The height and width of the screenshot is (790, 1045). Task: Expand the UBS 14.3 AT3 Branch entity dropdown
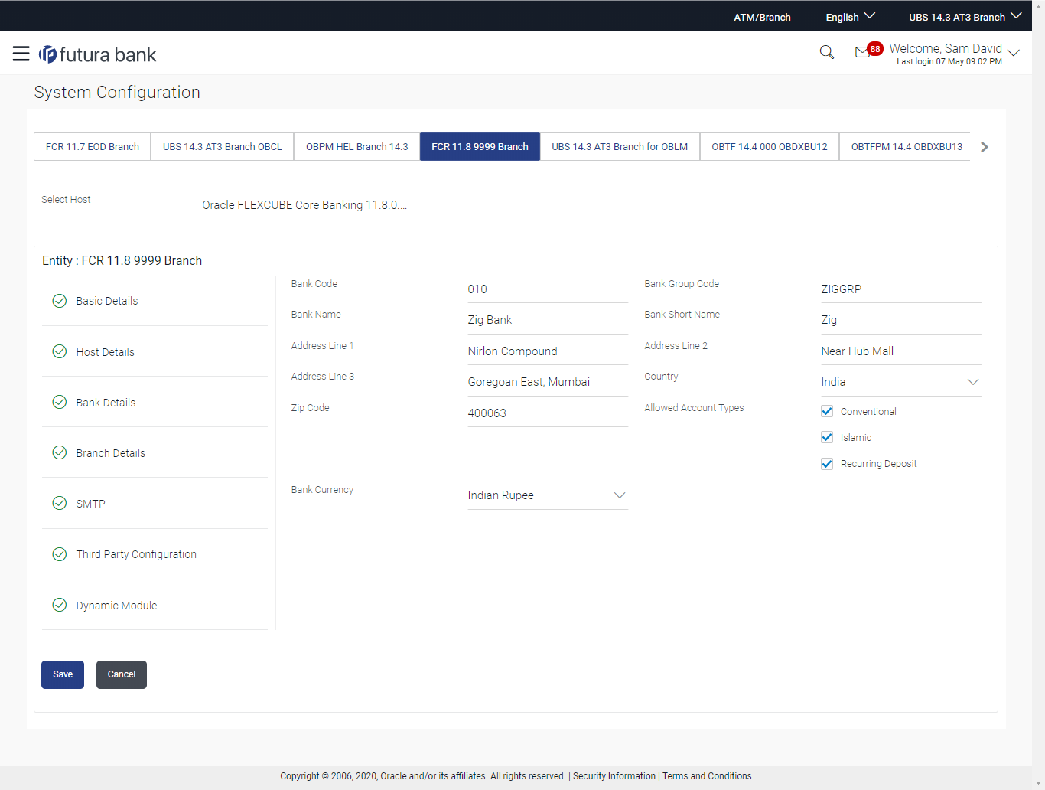tap(965, 17)
